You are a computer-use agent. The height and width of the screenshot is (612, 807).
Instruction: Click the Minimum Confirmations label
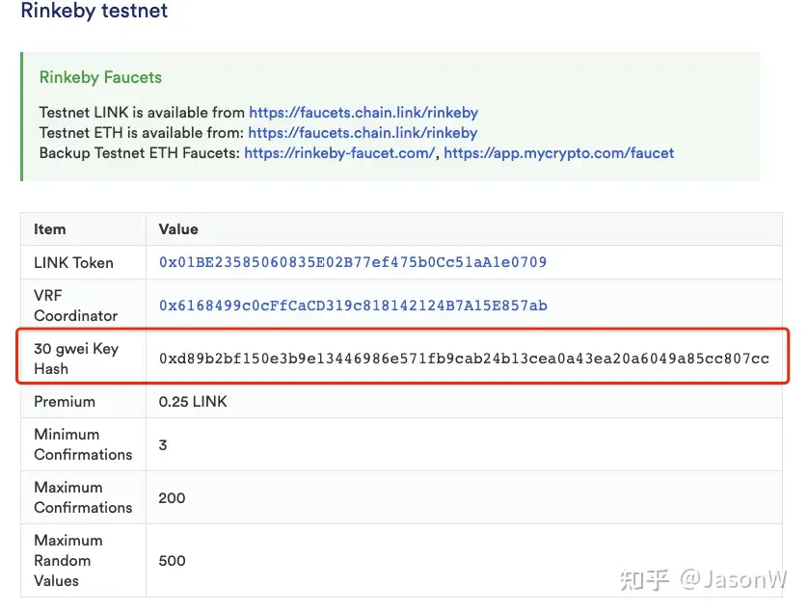(83, 444)
